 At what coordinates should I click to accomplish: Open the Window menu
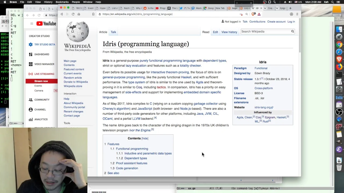[88, 2]
